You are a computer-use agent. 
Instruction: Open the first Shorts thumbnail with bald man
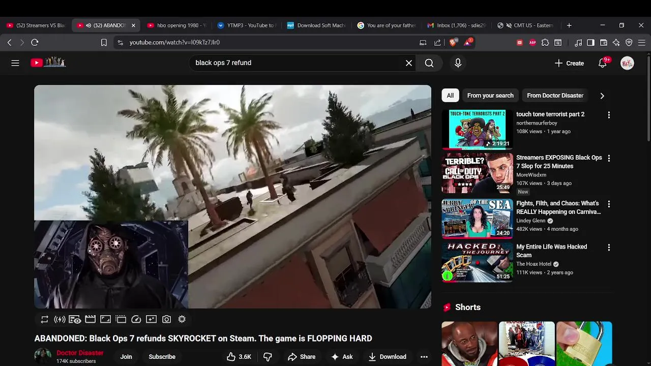tap(469, 344)
